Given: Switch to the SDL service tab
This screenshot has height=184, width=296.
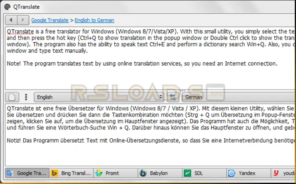Looking at the screenshot, I should (205, 173).
